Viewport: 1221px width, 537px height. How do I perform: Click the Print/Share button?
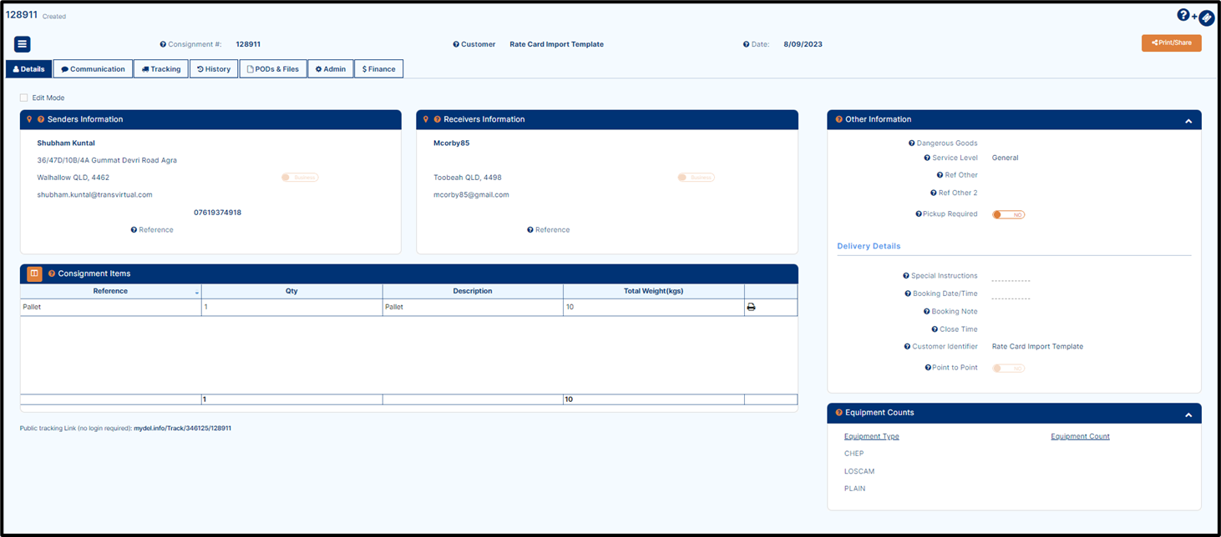point(1171,43)
